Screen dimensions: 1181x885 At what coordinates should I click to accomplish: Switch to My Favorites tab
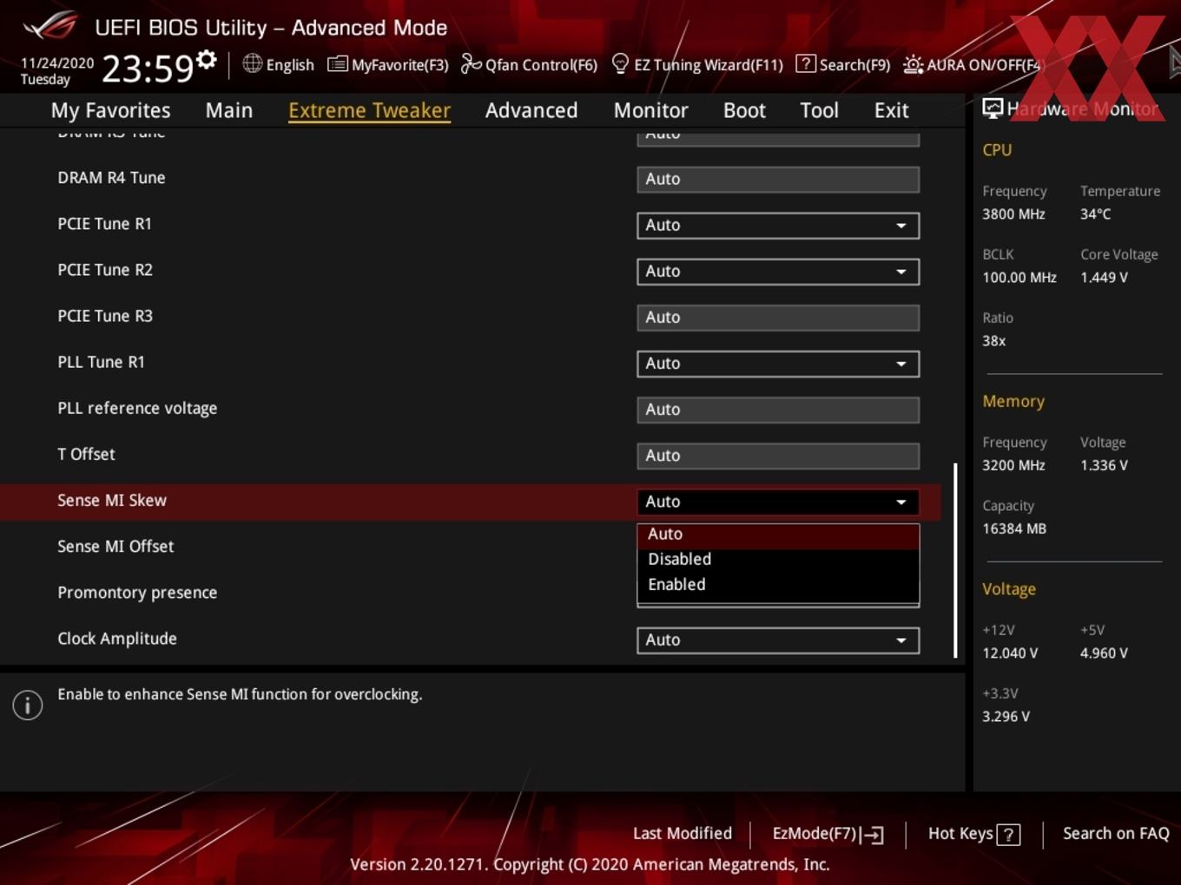[110, 110]
